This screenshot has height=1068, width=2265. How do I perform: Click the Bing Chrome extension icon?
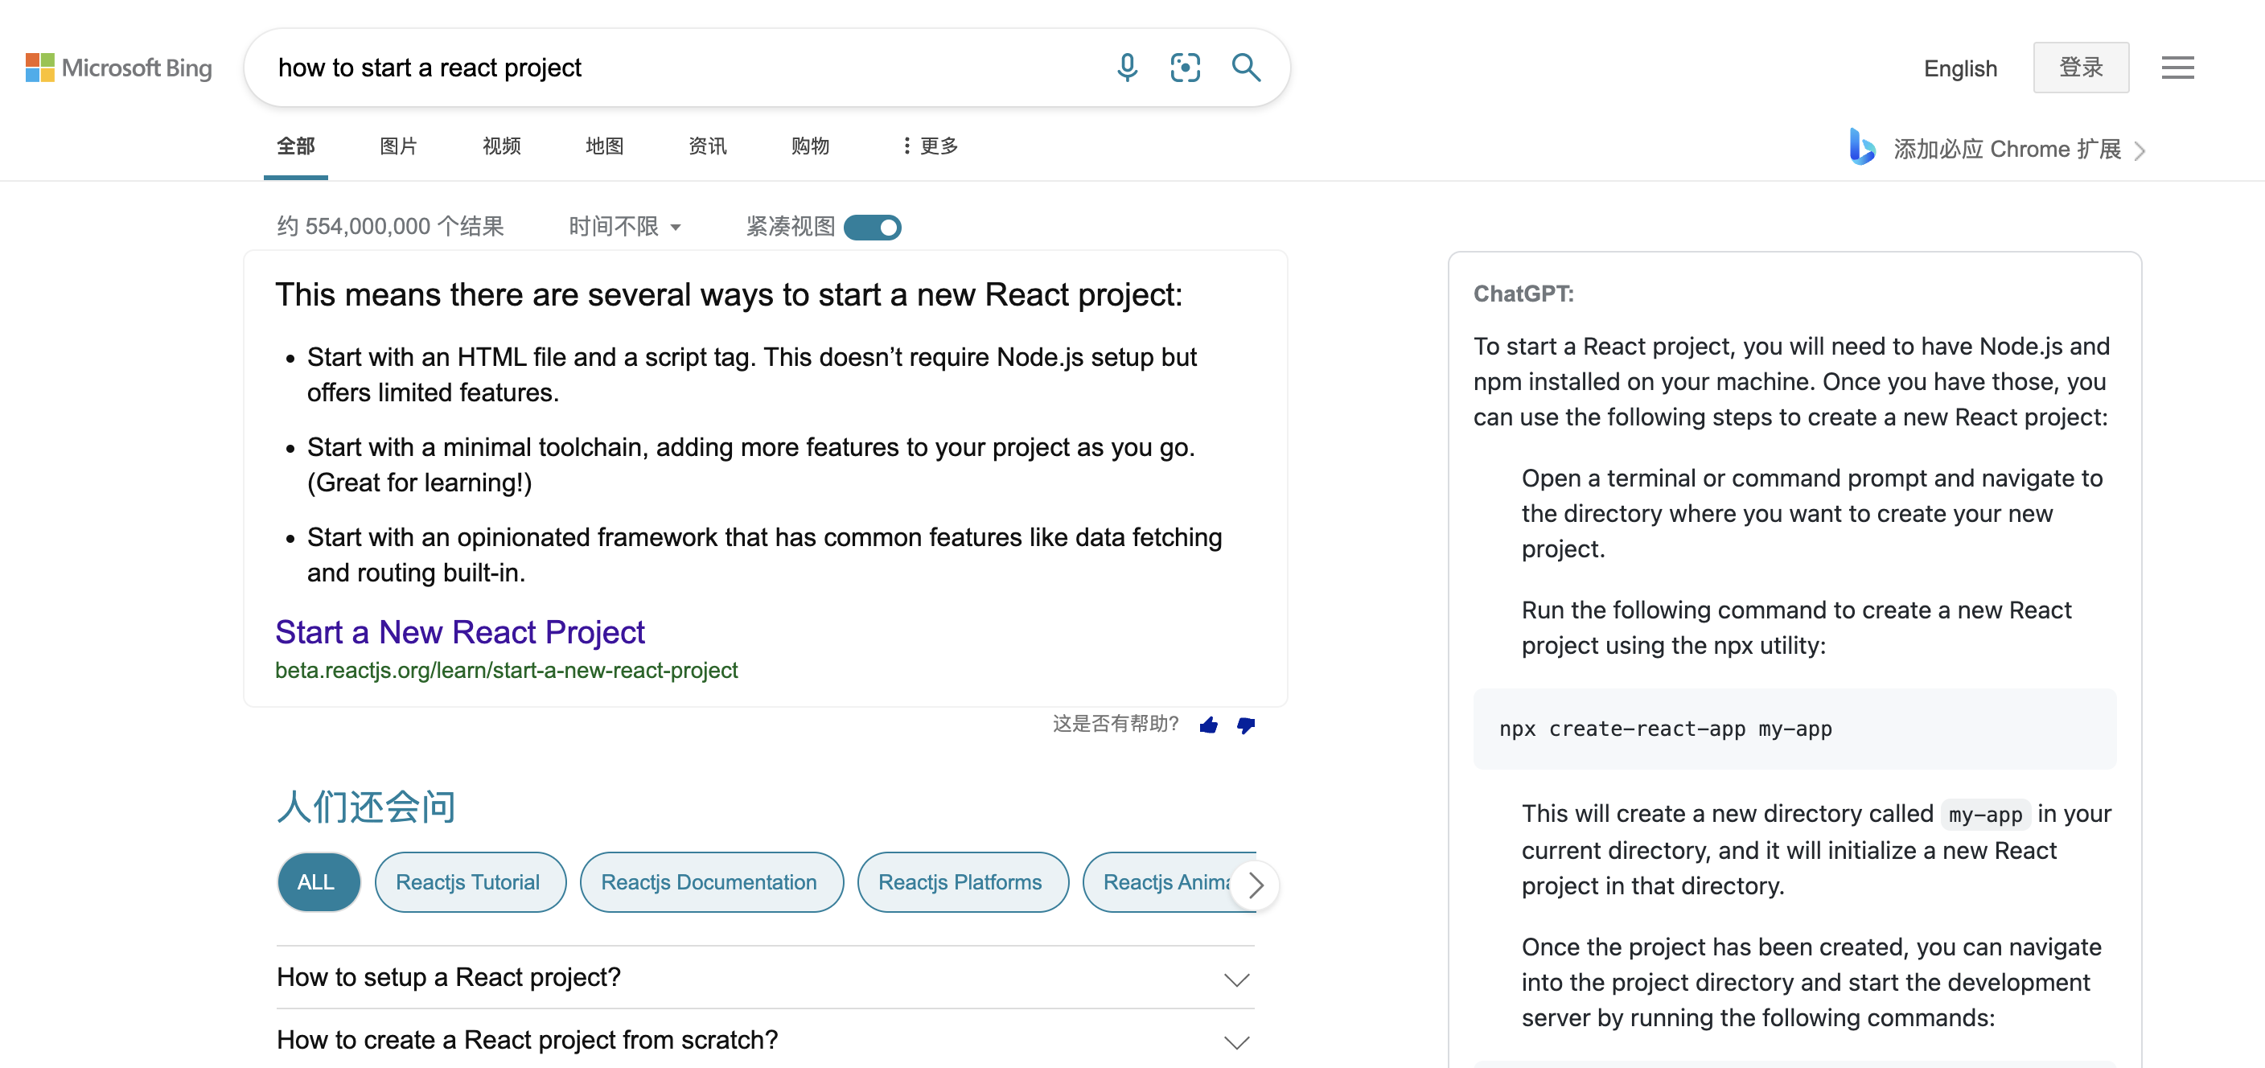tap(1860, 148)
